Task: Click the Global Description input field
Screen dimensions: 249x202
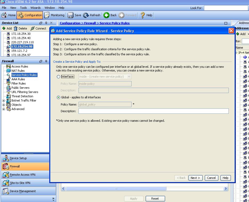Action: (154, 111)
